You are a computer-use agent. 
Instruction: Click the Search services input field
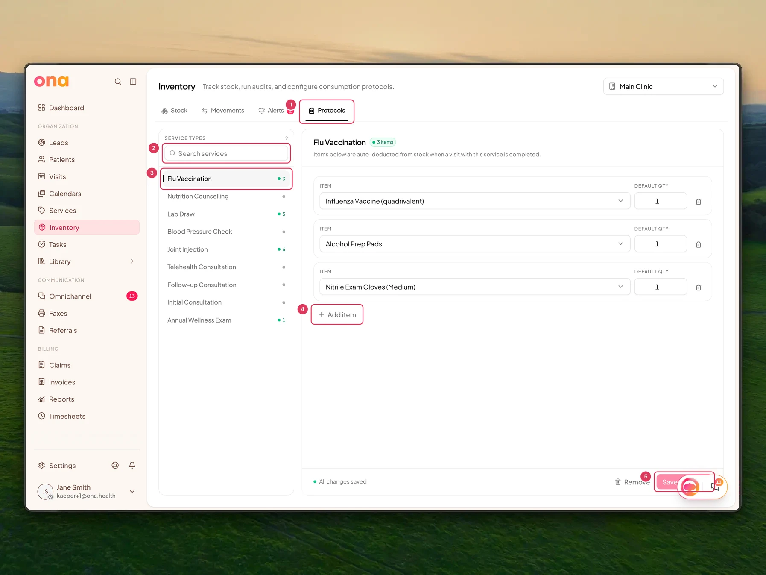226,153
